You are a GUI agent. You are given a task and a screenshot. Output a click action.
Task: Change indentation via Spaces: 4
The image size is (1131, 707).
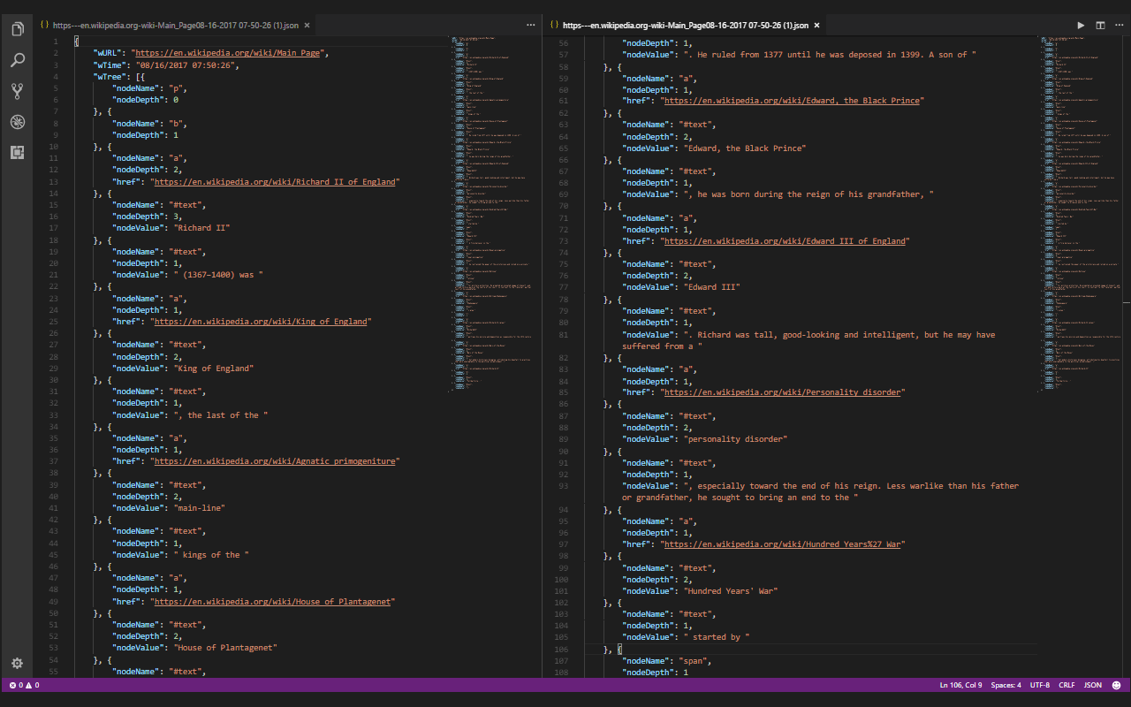point(1006,685)
